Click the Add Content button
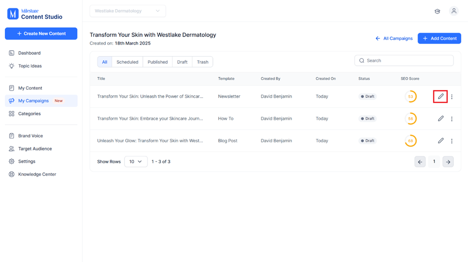This screenshot has width=468, height=262. (x=439, y=38)
